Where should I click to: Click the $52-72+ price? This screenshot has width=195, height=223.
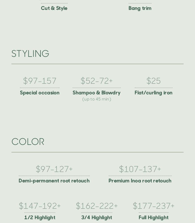[96, 81]
